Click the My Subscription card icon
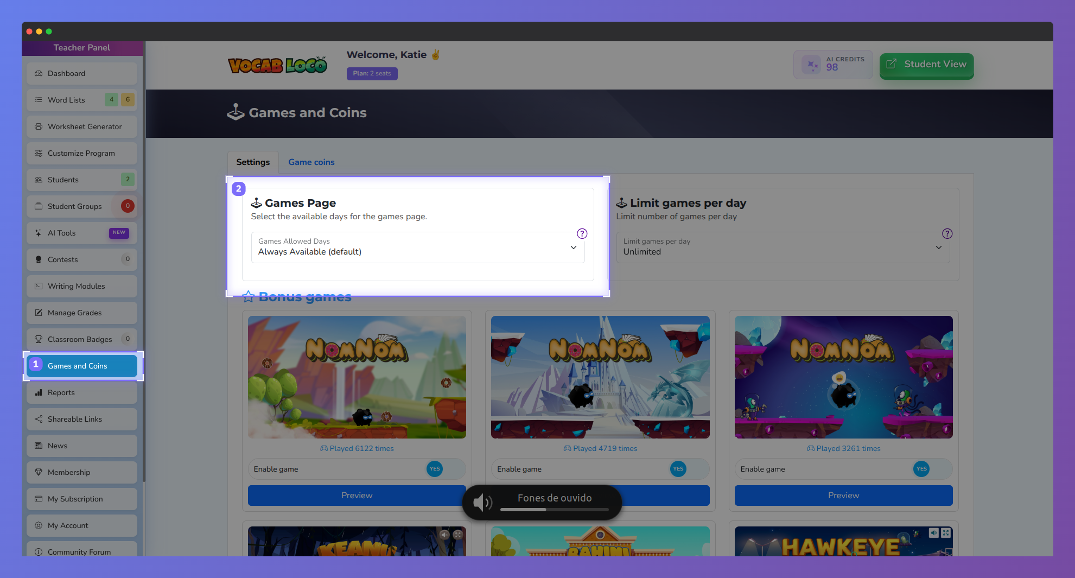 coord(39,499)
